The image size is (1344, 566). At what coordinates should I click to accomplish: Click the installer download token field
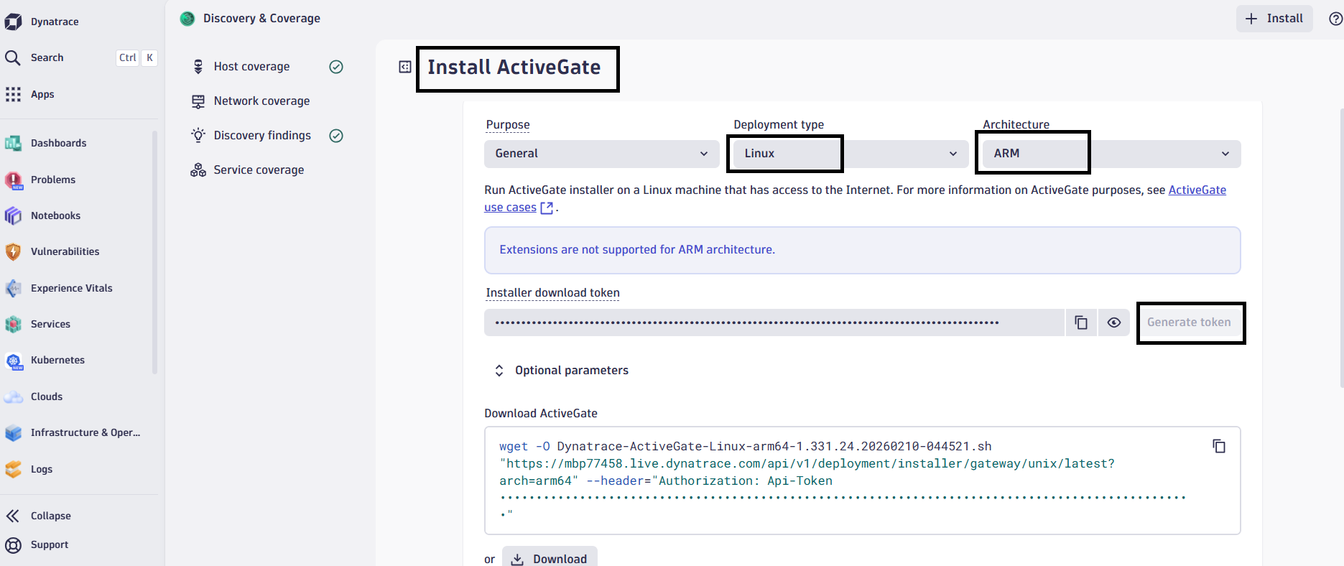[774, 323]
